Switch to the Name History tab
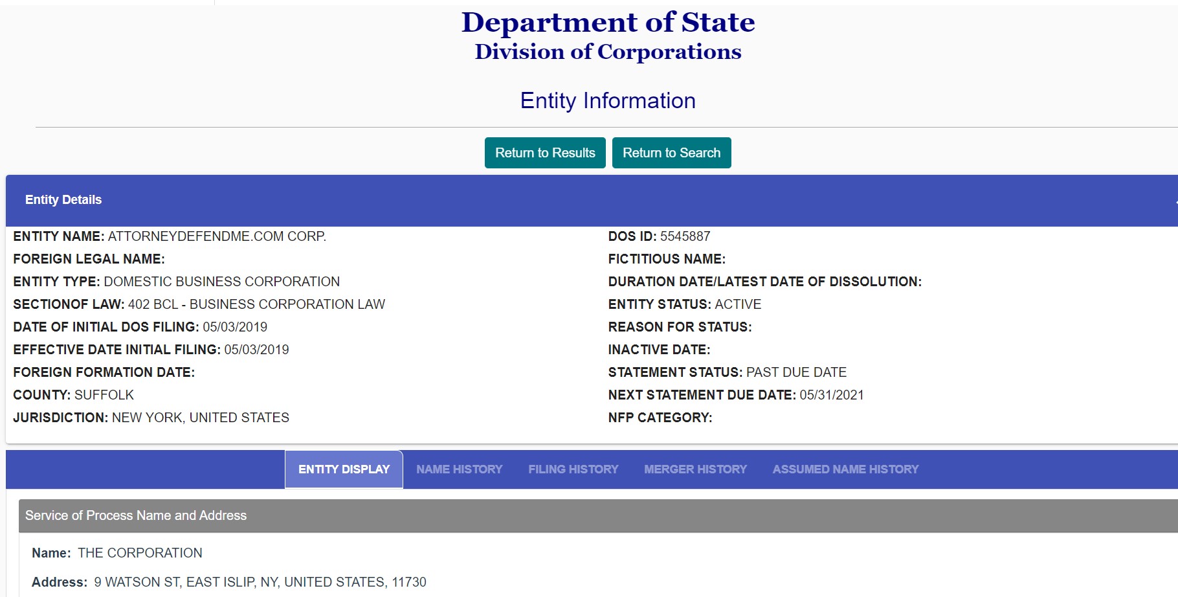 (460, 469)
